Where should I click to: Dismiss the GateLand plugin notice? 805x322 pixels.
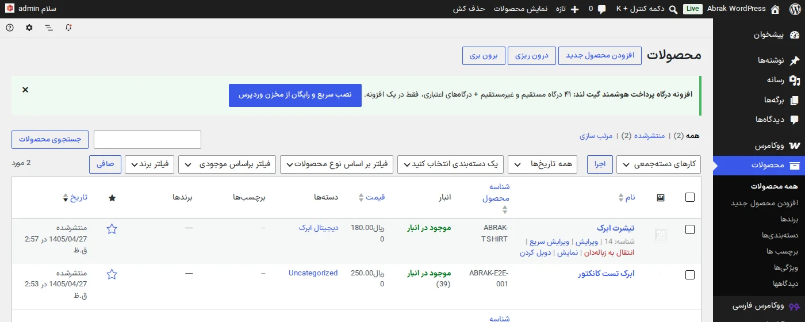click(25, 90)
